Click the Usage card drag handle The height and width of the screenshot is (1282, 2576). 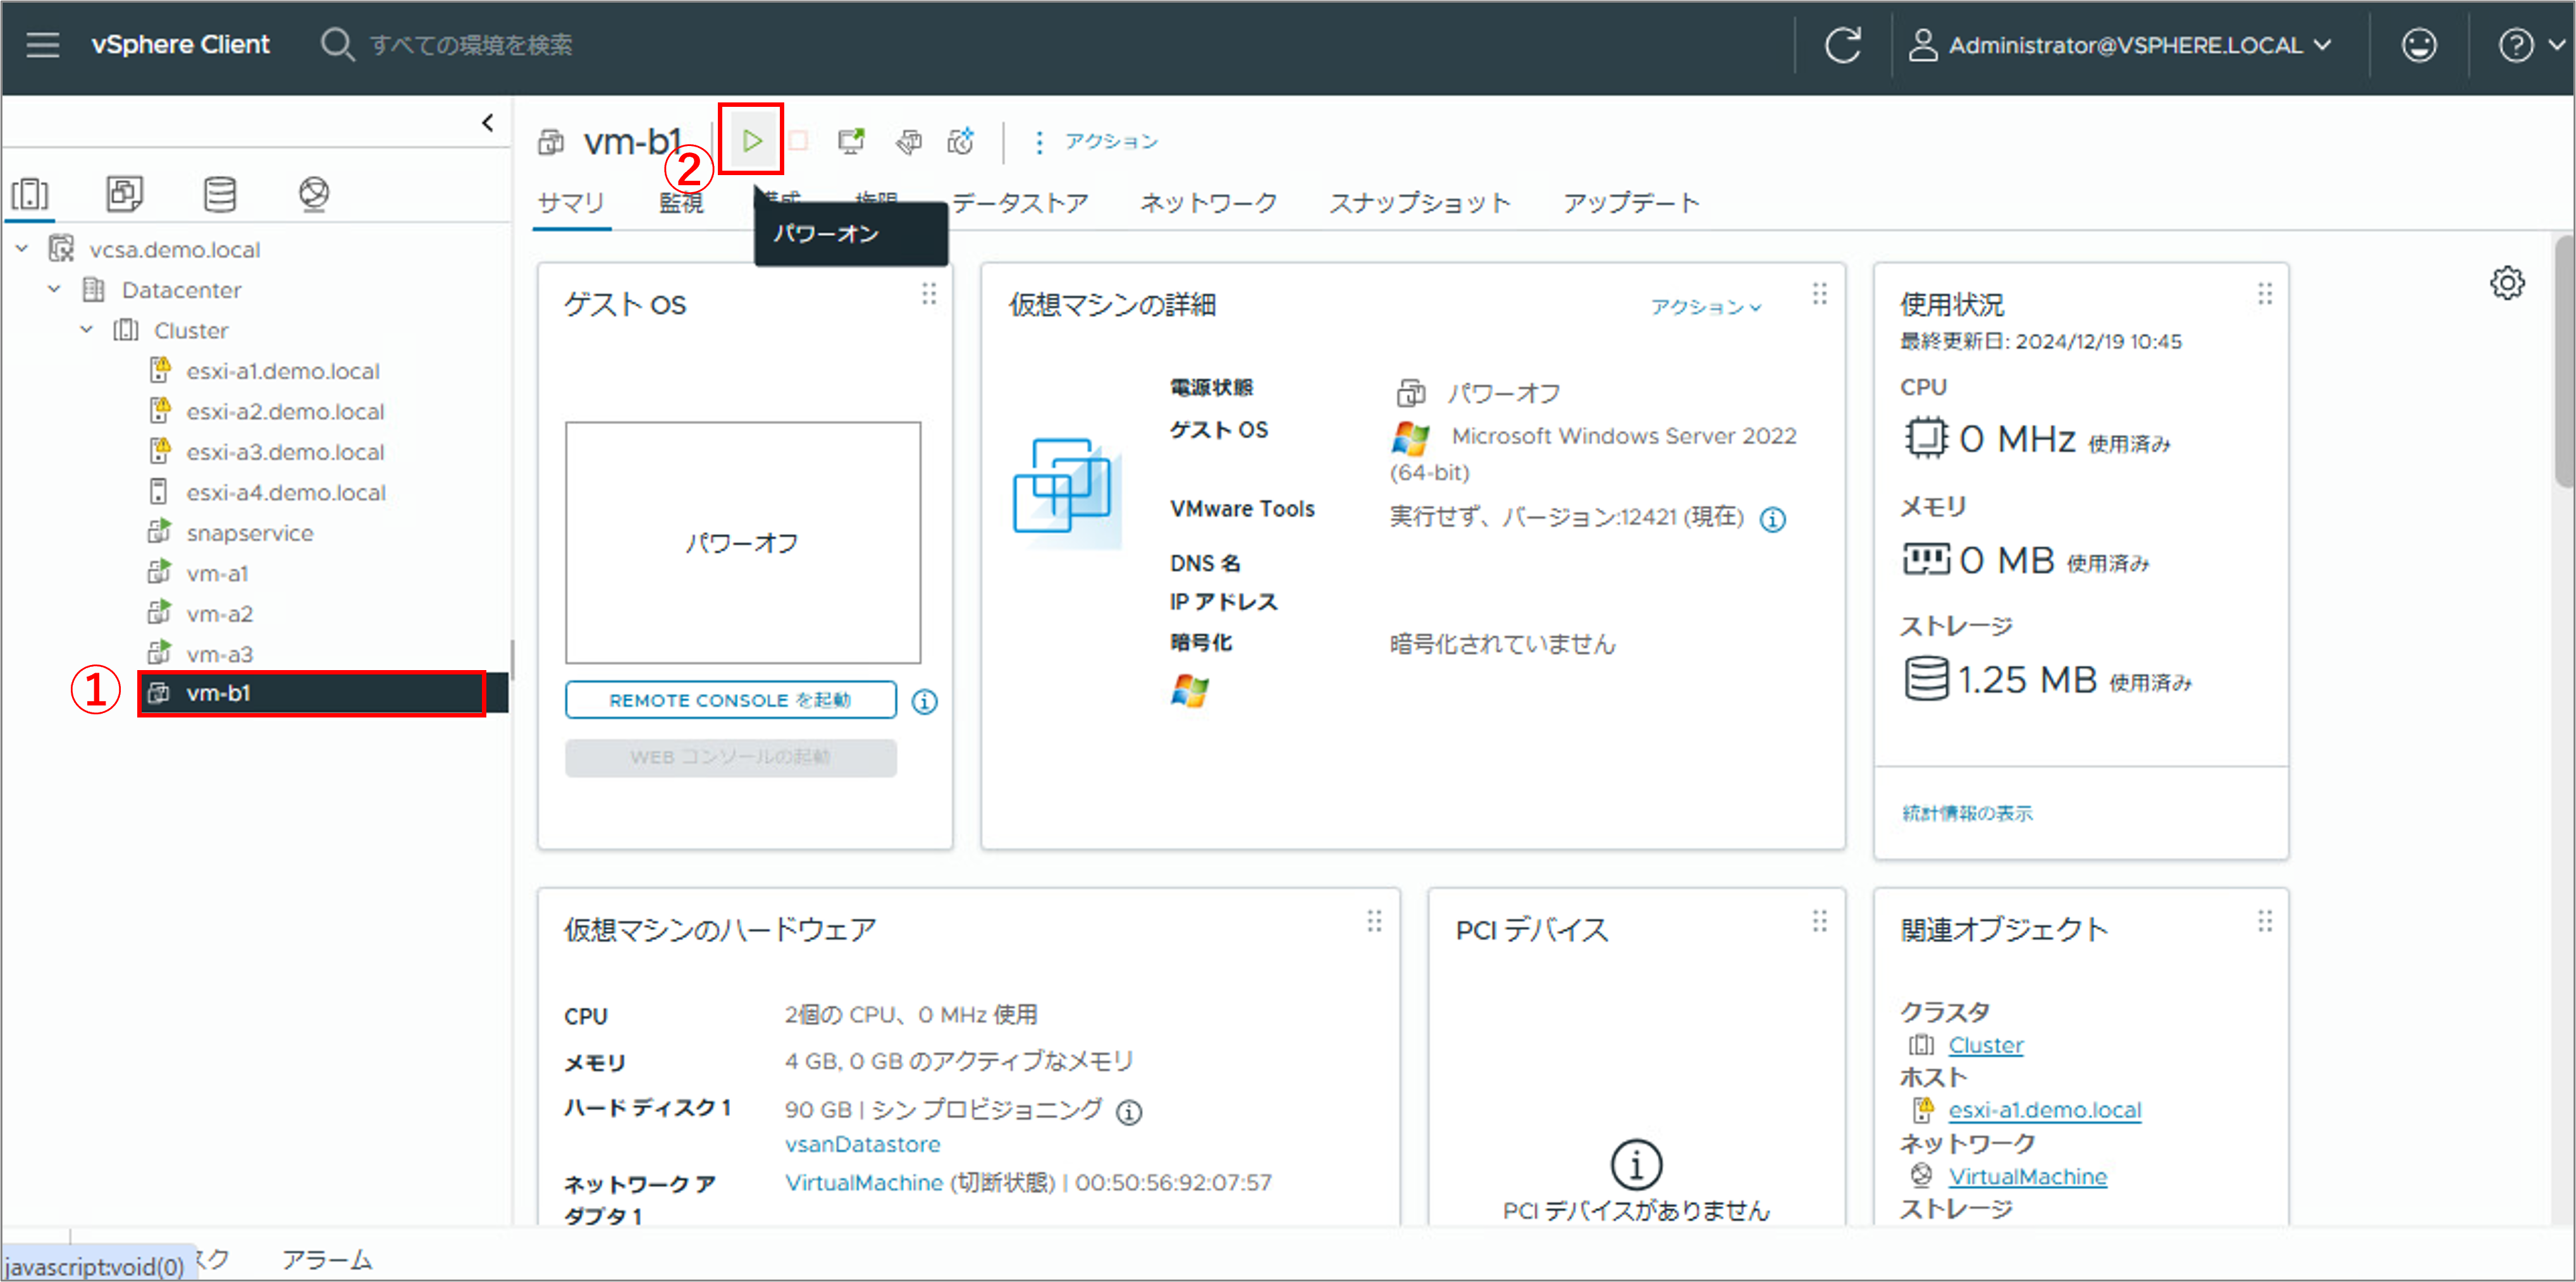pyautogui.click(x=2264, y=294)
